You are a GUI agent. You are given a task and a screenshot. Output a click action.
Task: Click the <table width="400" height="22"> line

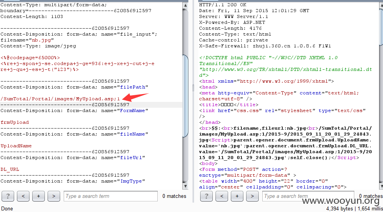[263, 181]
